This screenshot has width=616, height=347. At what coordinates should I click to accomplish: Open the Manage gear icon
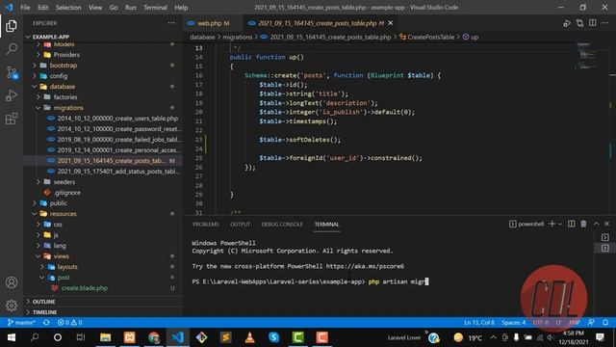[x=12, y=306]
